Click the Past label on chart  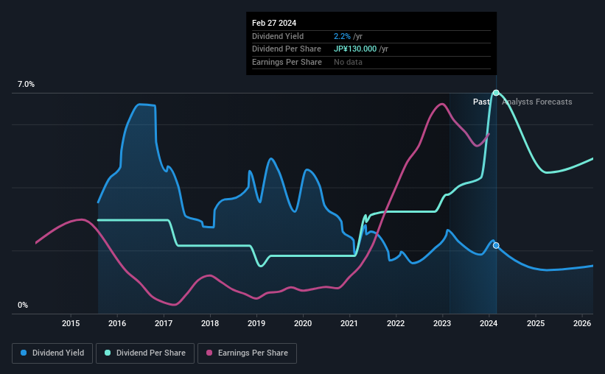coord(481,102)
